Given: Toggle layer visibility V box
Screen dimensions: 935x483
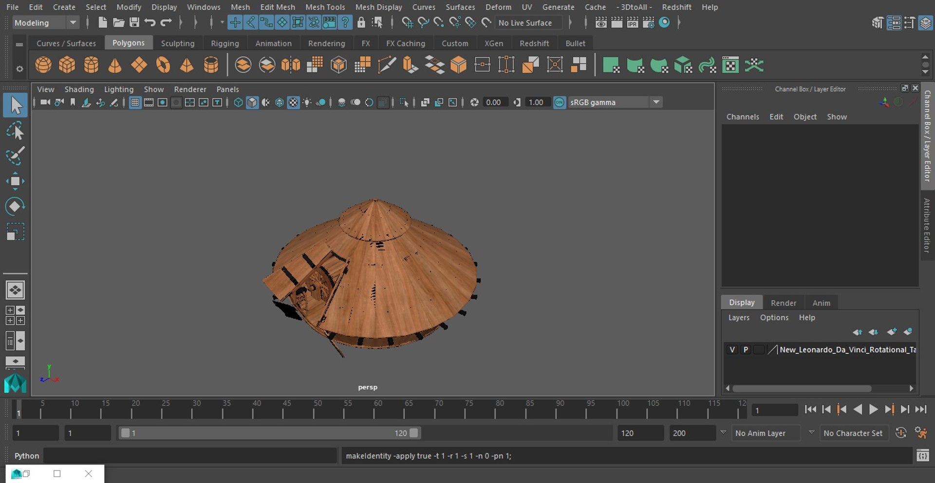Looking at the screenshot, I should tap(732, 349).
